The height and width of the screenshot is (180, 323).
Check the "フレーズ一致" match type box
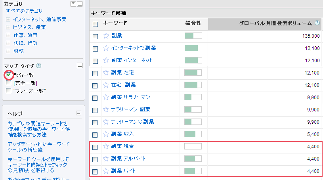coord(8,91)
